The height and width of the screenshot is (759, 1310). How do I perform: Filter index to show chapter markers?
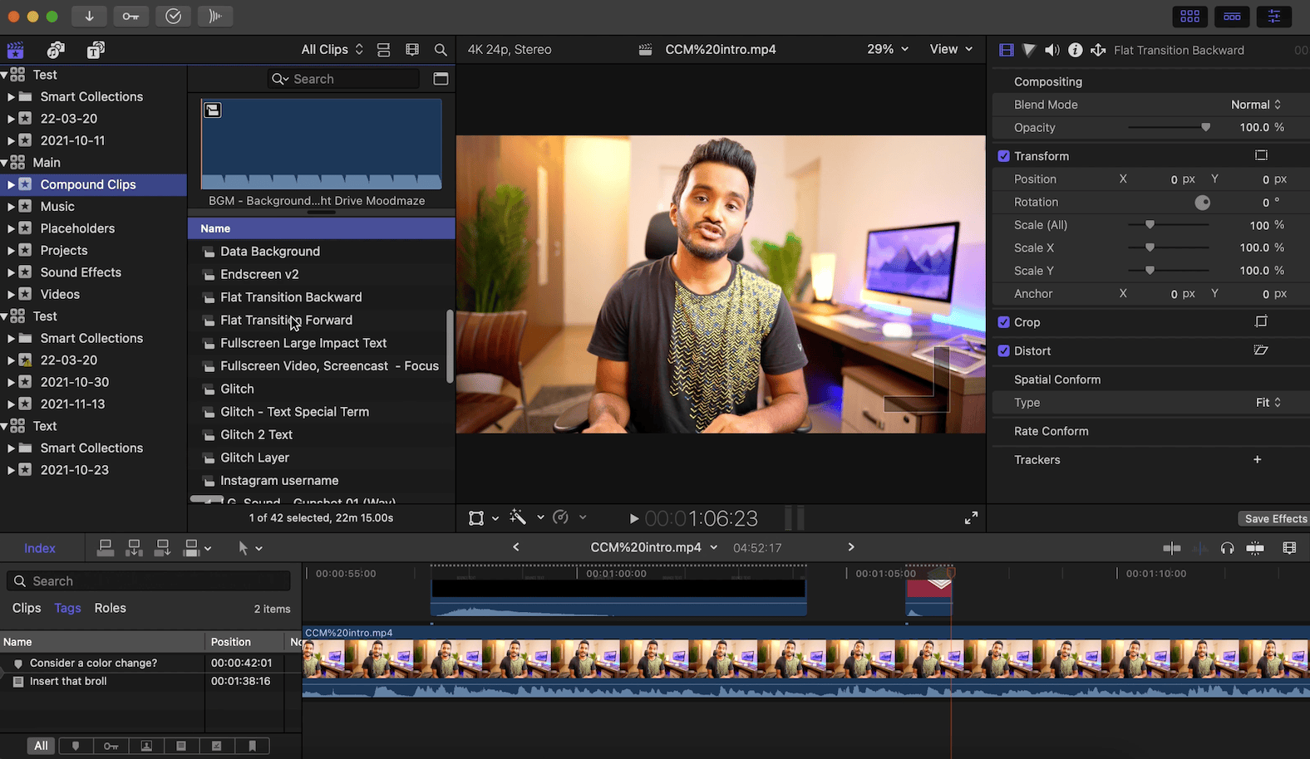(252, 746)
